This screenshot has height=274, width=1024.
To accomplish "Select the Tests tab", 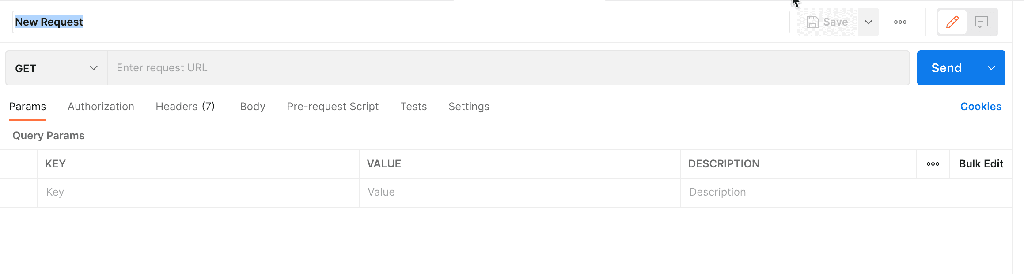I will click(413, 107).
